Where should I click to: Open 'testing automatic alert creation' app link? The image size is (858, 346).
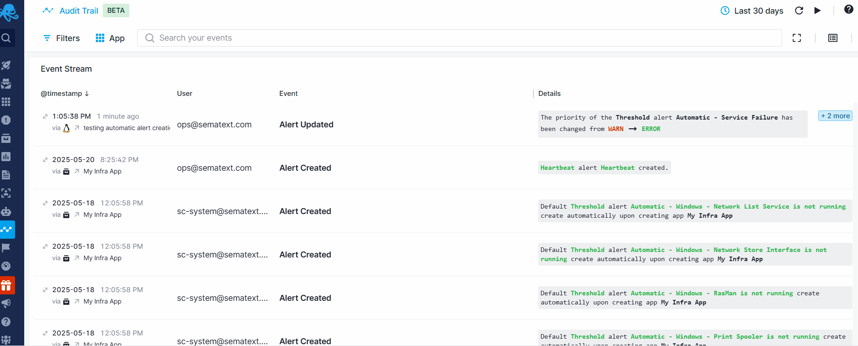click(126, 128)
